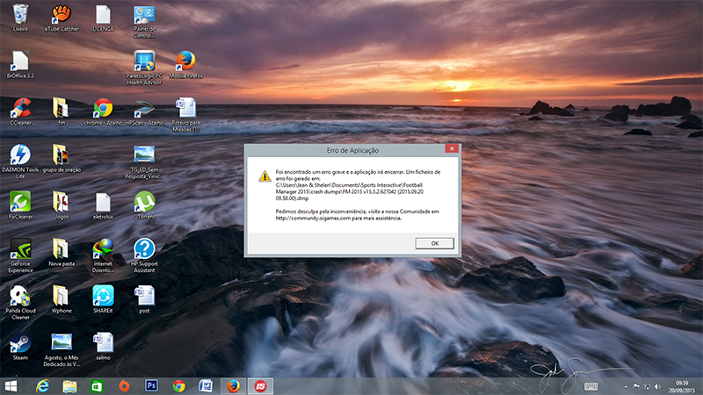The image size is (703, 395).
Task: Select the CCleaner desktop icon
Action: pyautogui.click(x=20, y=109)
